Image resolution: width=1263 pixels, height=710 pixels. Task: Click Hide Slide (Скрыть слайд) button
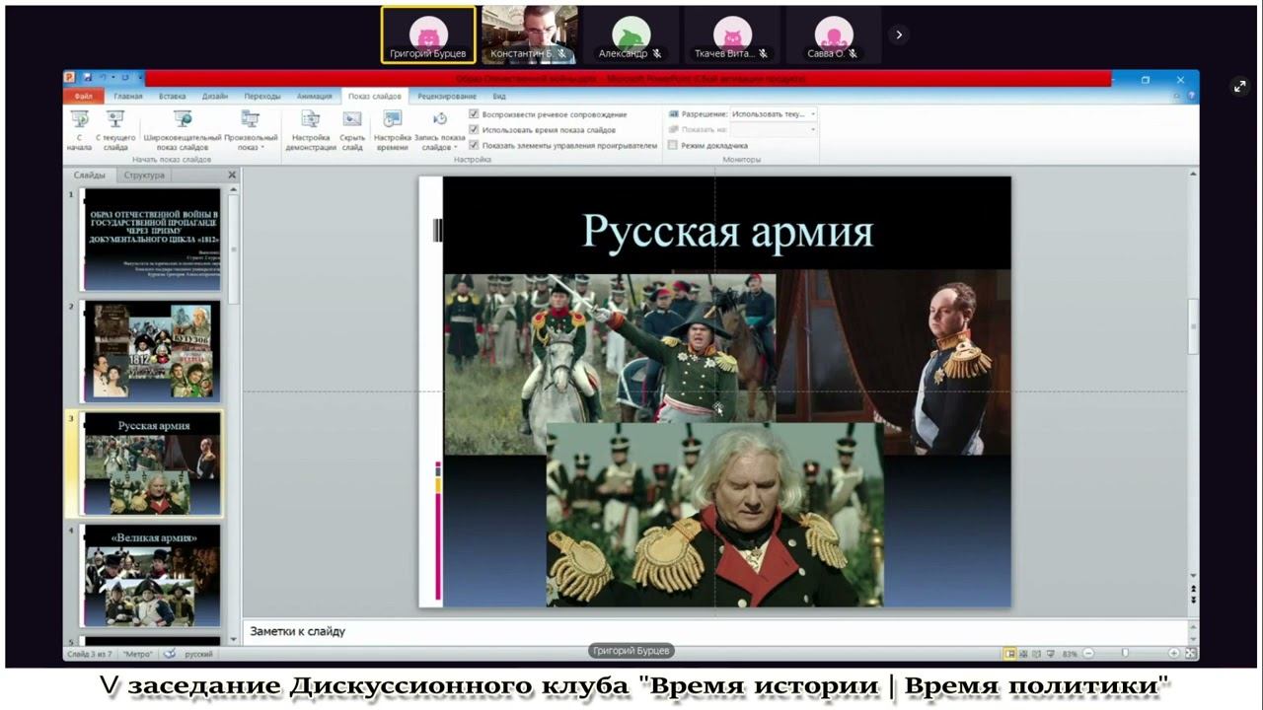point(352,130)
